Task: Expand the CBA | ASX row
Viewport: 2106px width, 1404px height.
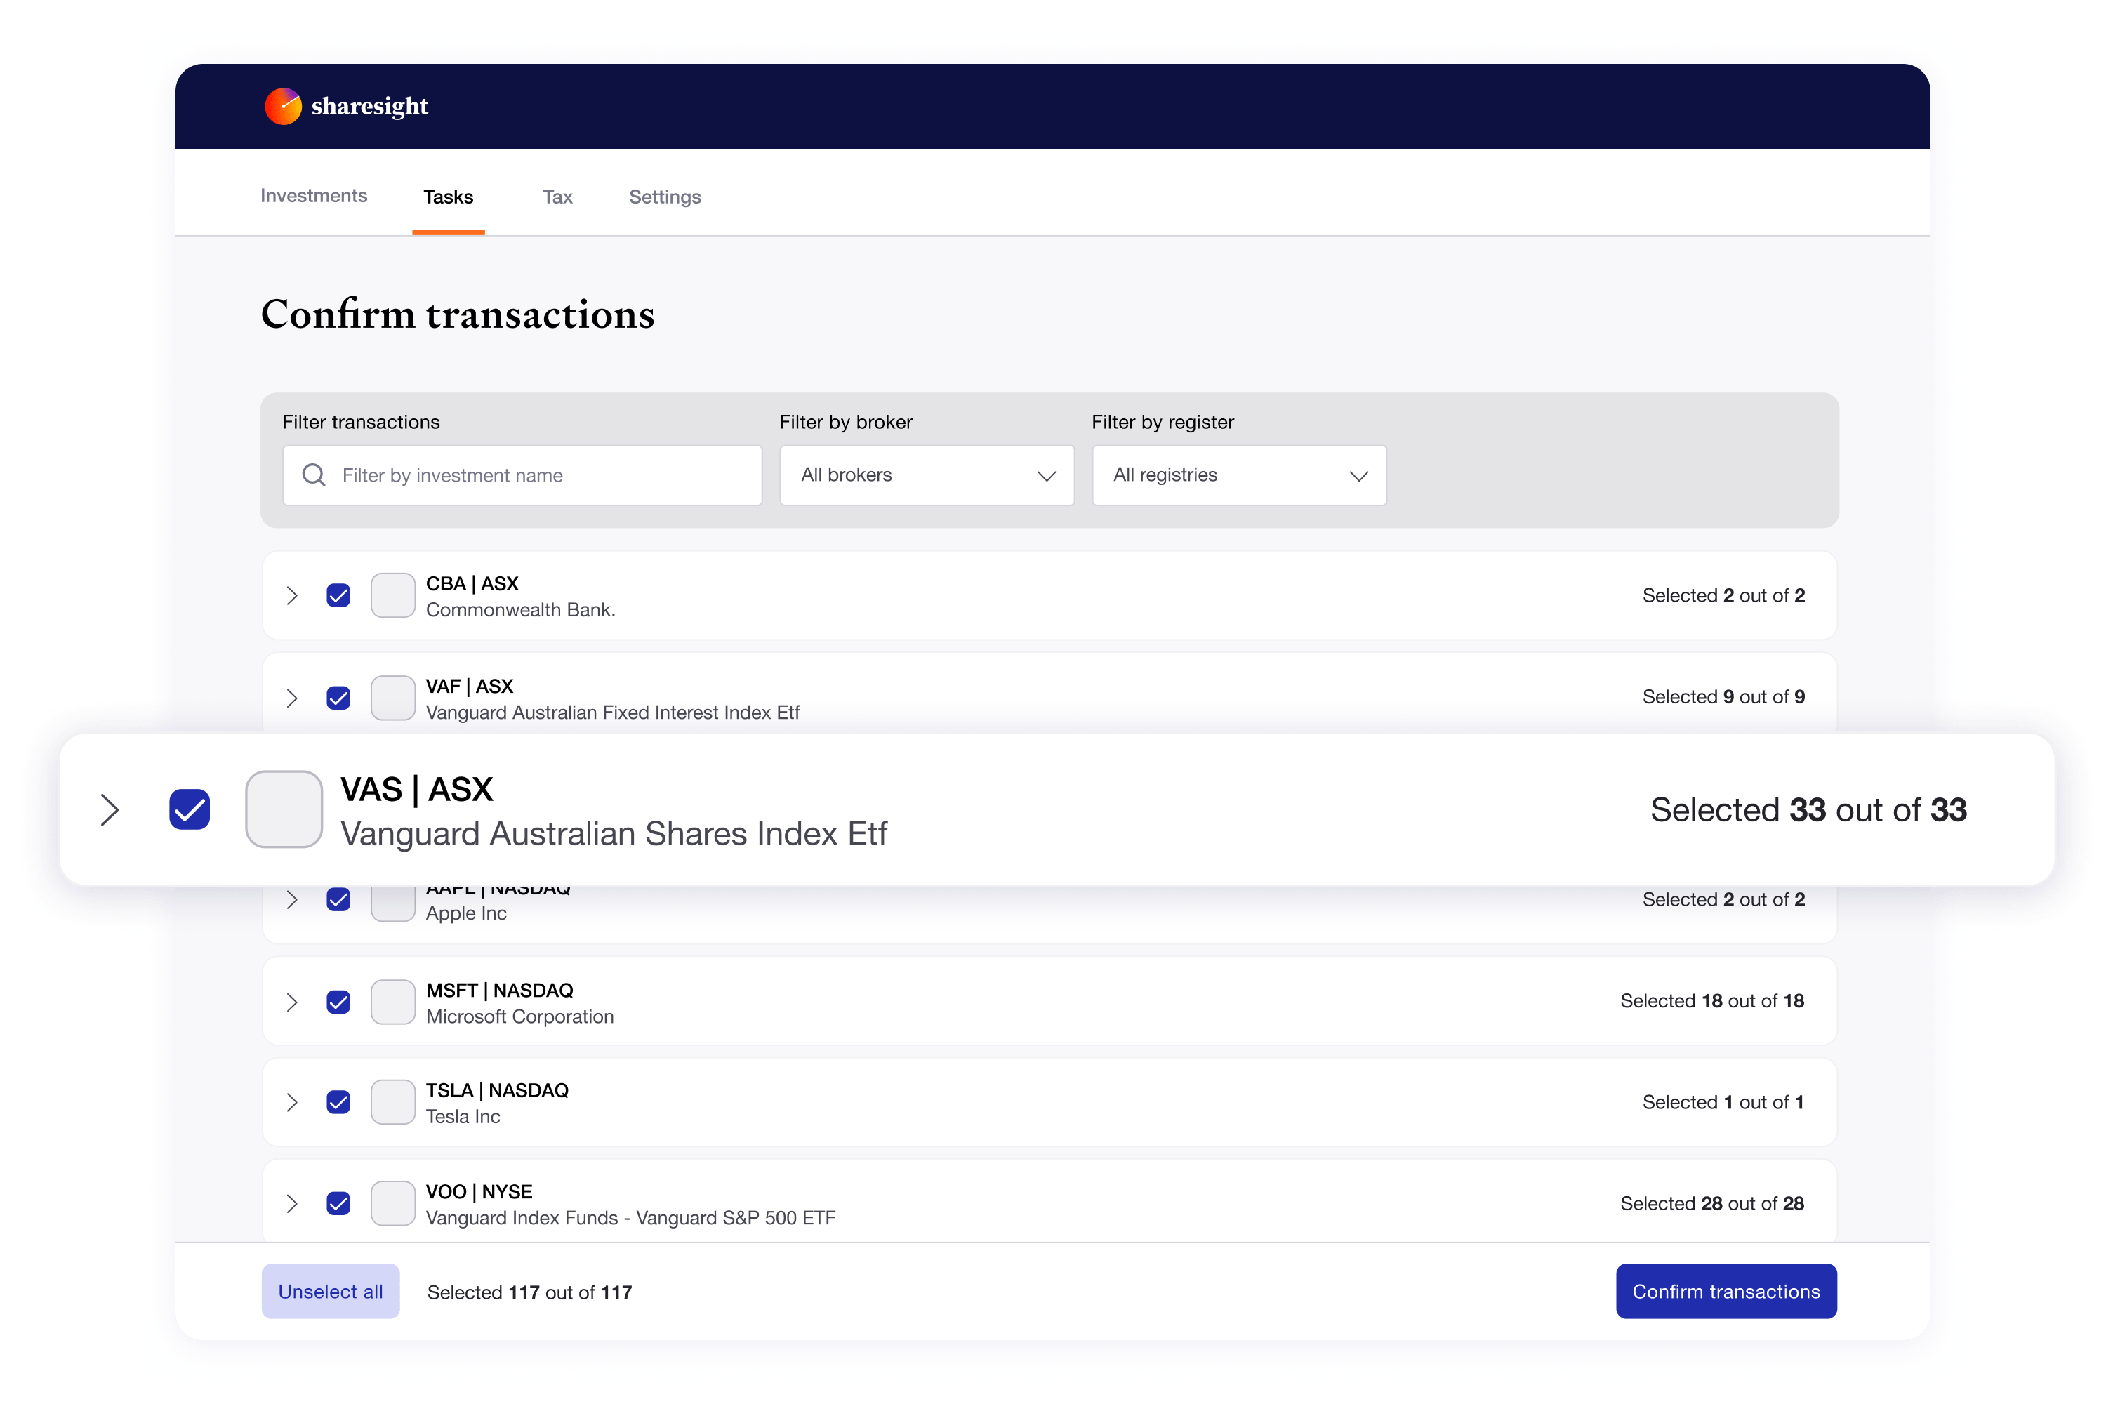Action: pos(292,595)
